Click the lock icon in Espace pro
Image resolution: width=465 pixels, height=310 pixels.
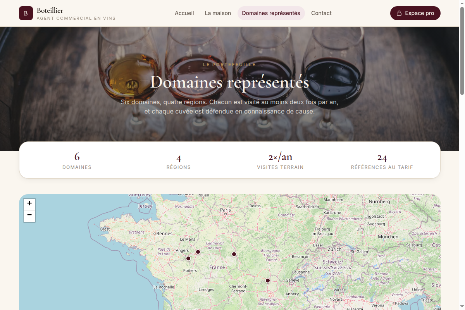(x=399, y=13)
